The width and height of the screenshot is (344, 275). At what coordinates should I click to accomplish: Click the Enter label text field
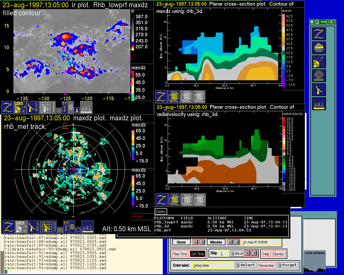coord(213,265)
